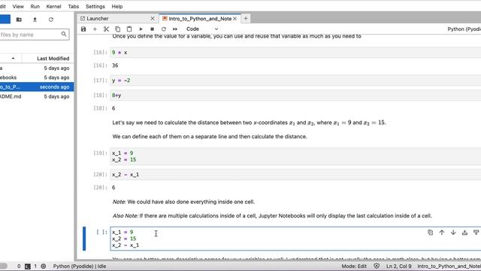Click into cell 19 defining x_1 and x_2
The width and height of the screenshot is (481, 271).
click(295, 157)
